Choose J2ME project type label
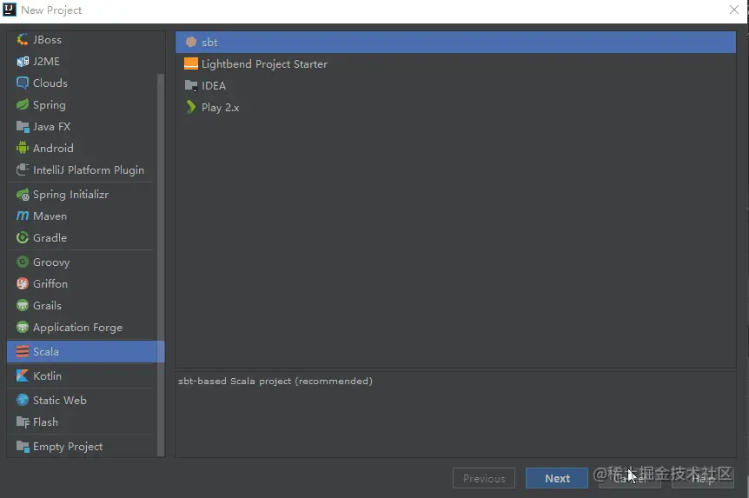The width and height of the screenshot is (749, 498). 46,61
